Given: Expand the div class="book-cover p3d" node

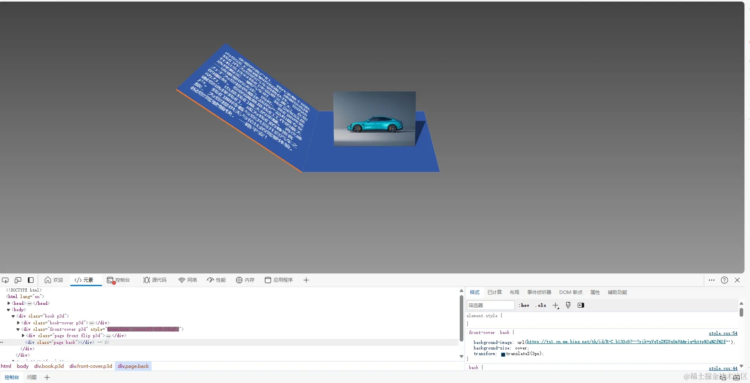Looking at the screenshot, I should point(18,323).
